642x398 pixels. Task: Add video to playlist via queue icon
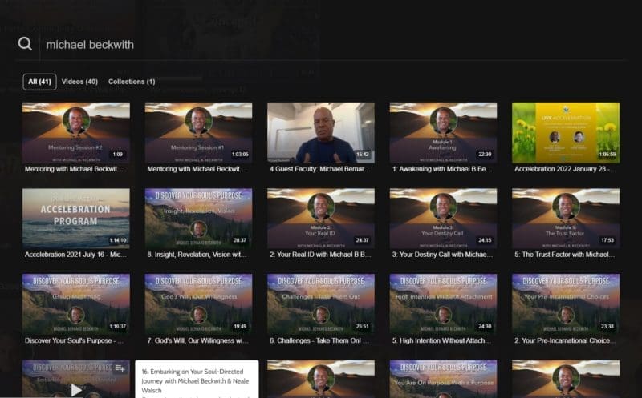click(x=120, y=368)
